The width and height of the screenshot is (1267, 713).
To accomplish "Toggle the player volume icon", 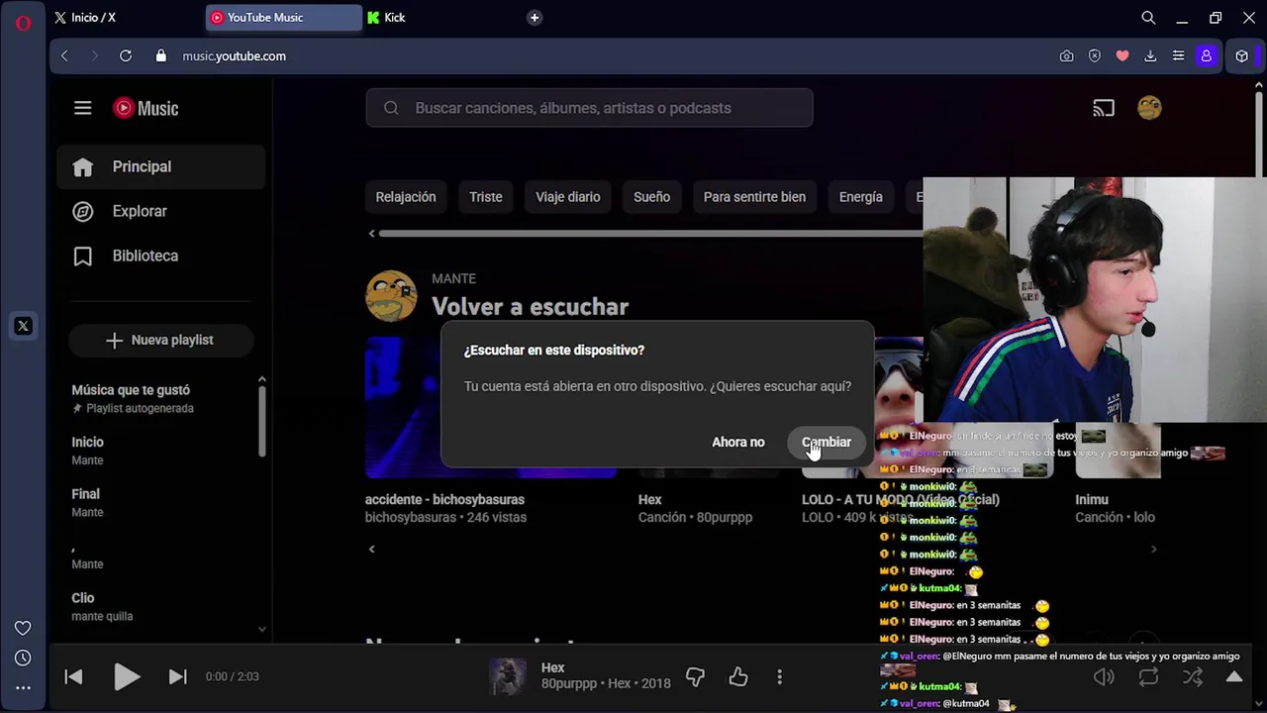I will coord(1104,677).
